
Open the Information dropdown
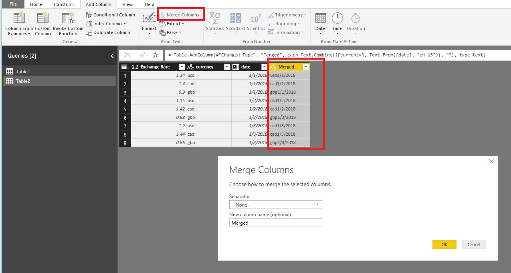click(286, 32)
